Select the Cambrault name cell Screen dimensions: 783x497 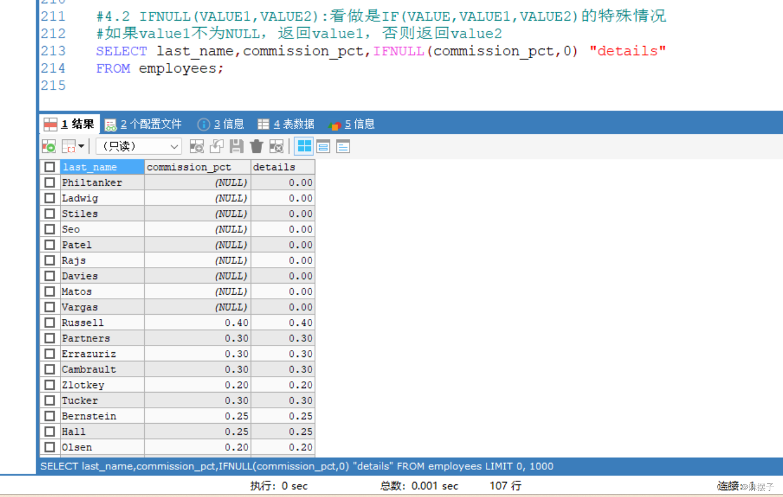pos(102,370)
